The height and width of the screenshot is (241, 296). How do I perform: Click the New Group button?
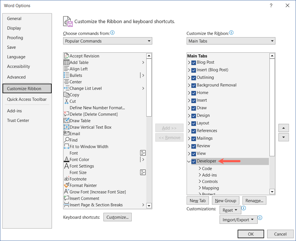[226, 201]
